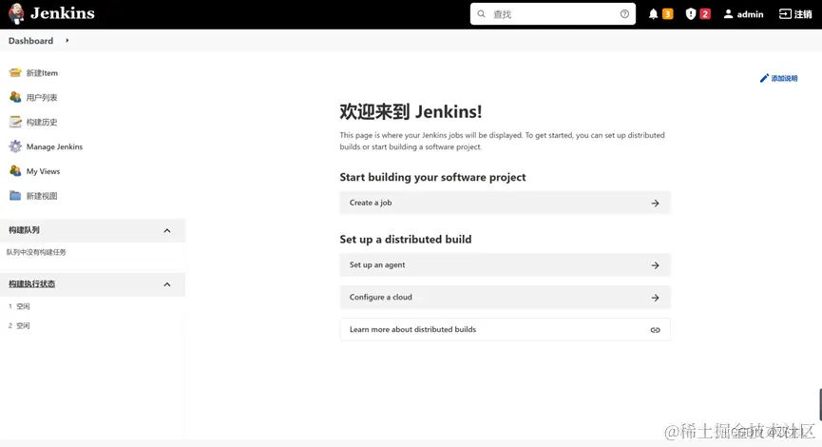Open notifications bell icon
This screenshot has width=822, height=447.
coord(653,14)
